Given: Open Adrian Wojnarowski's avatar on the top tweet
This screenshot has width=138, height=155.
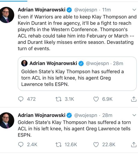Looking at the screenshot, I should pyautogui.click(x=7, y=15).
